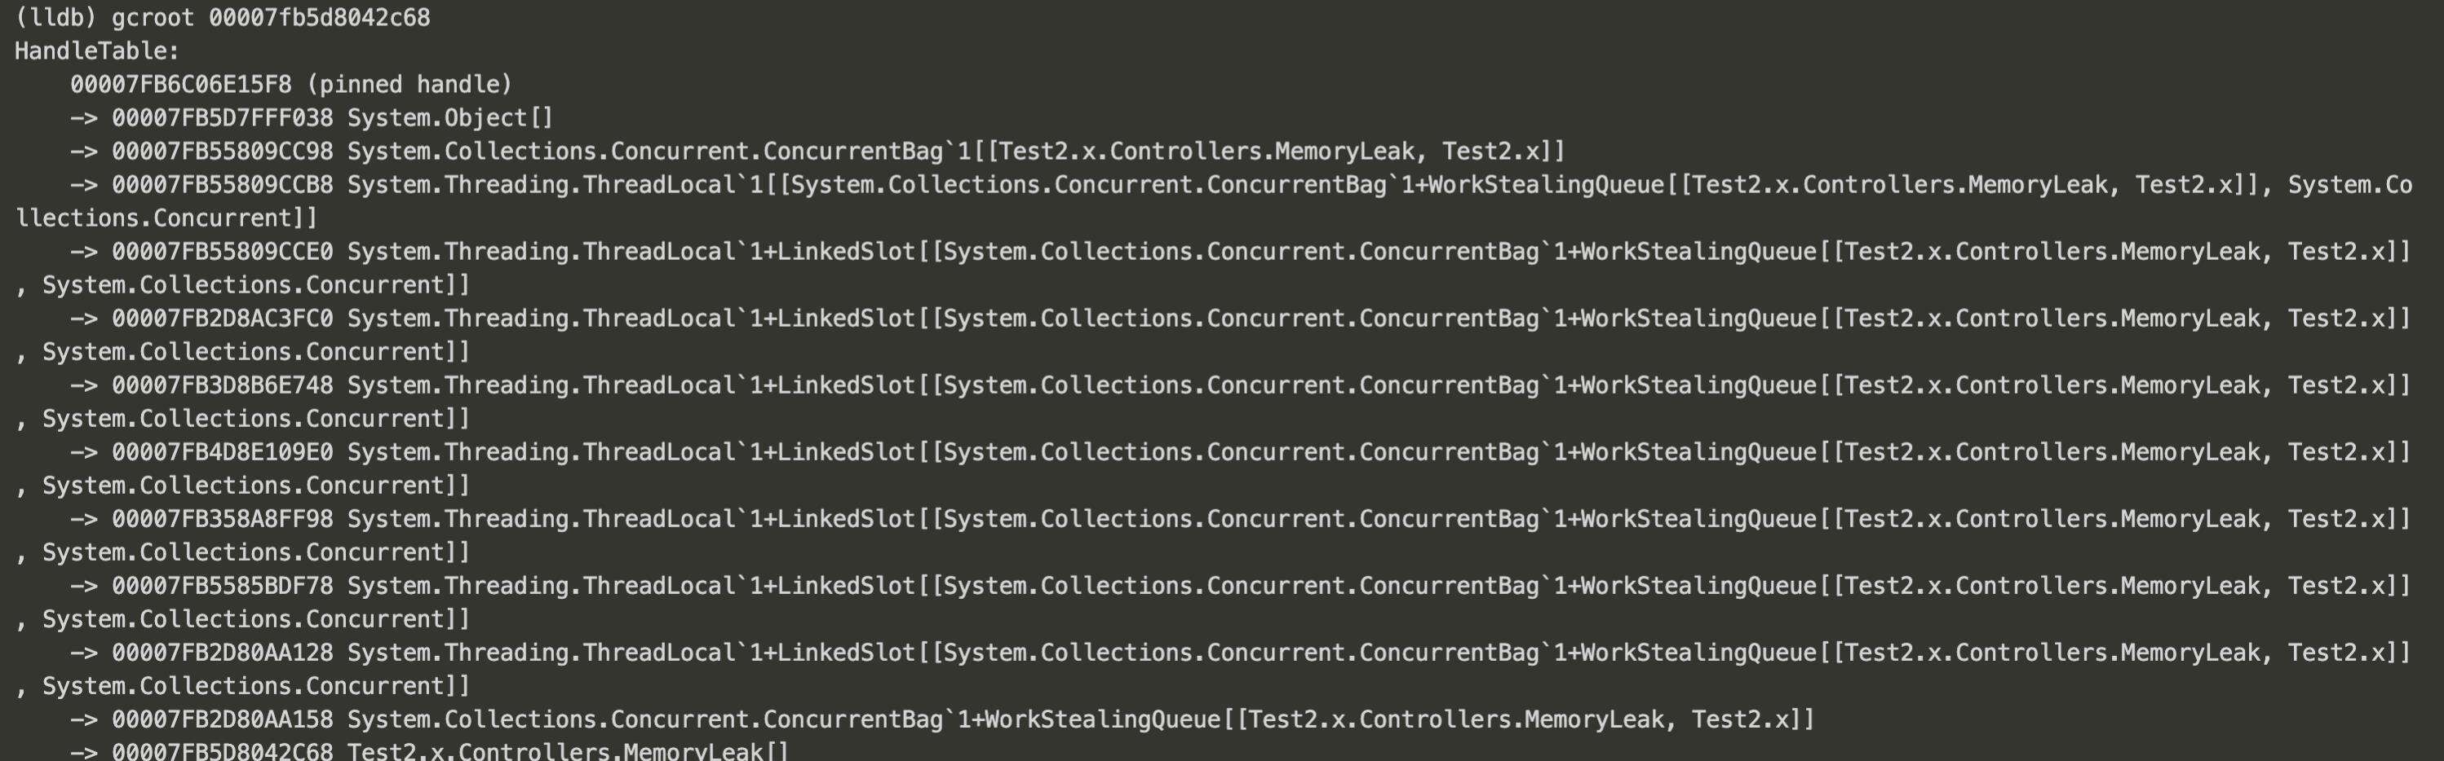Click final MemoryLeak[] address 00007FB5D8042C68
This screenshot has height=761, width=2444.
[223, 751]
